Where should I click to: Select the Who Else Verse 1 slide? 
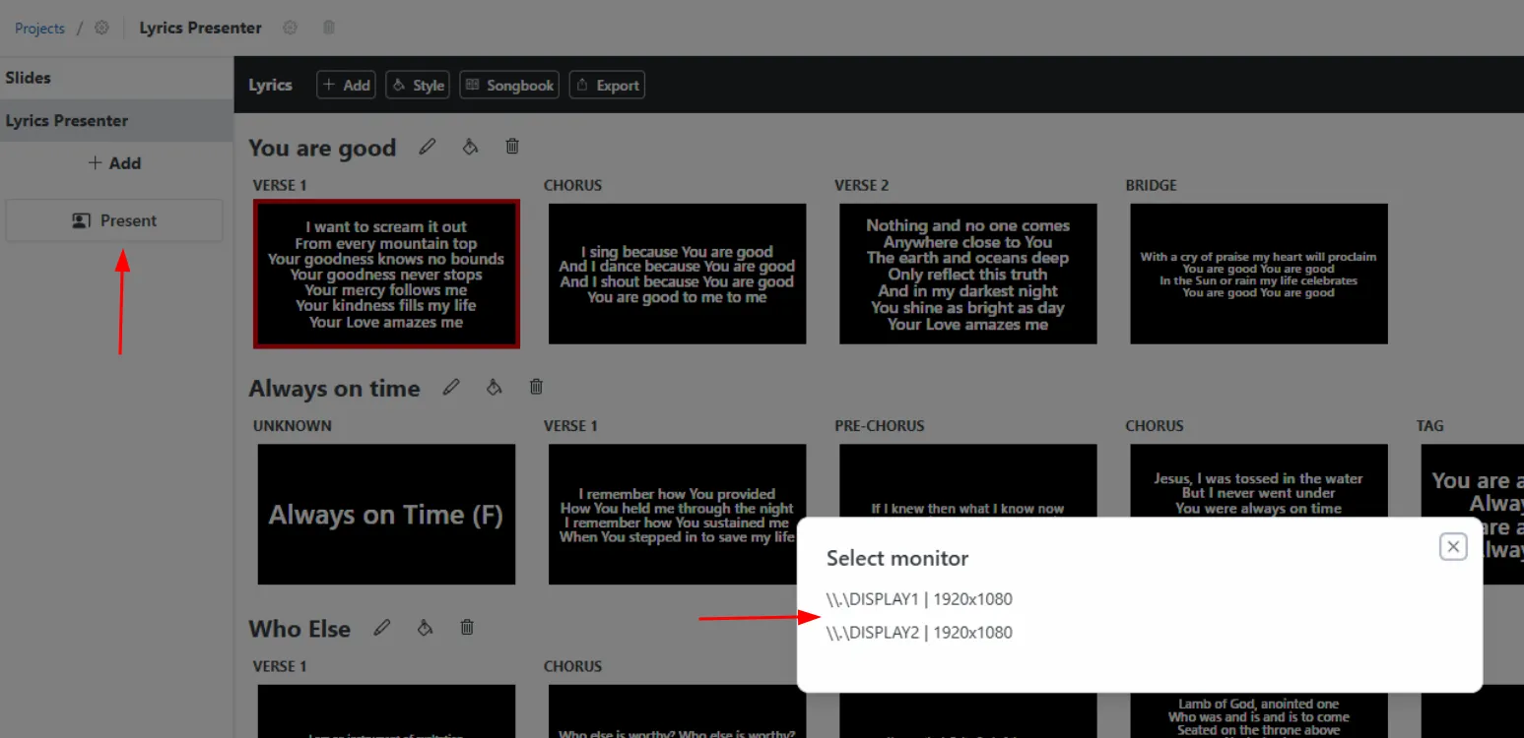pyautogui.click(x=386, y=710)
